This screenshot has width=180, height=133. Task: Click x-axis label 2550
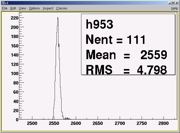[x=54, y=123]
